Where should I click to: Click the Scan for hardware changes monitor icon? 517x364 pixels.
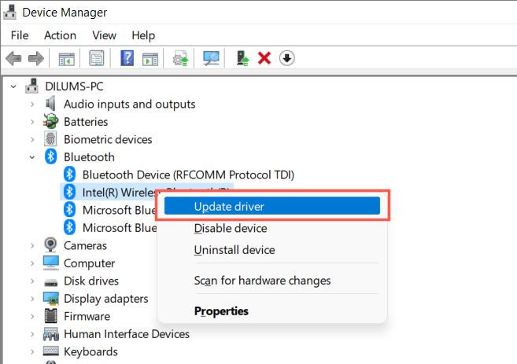coord(211,58)
